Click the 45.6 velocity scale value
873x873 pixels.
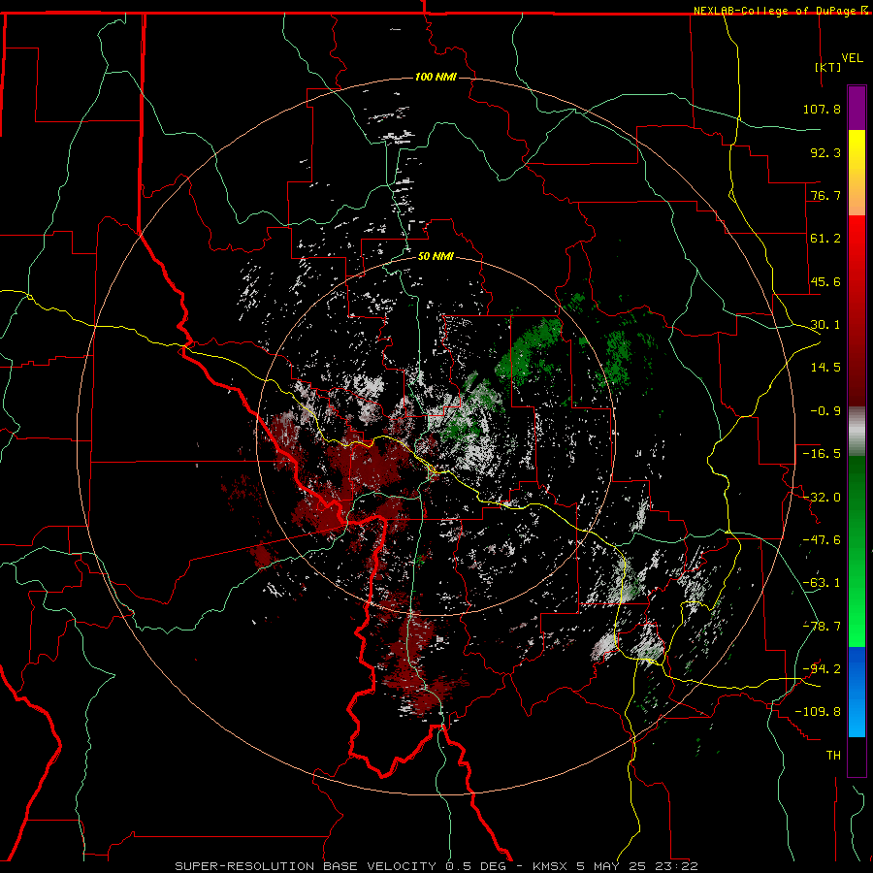point(825,281)
